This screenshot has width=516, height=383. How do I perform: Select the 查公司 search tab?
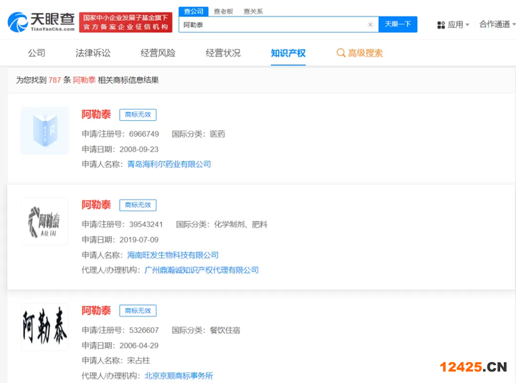tap(193, 11)
